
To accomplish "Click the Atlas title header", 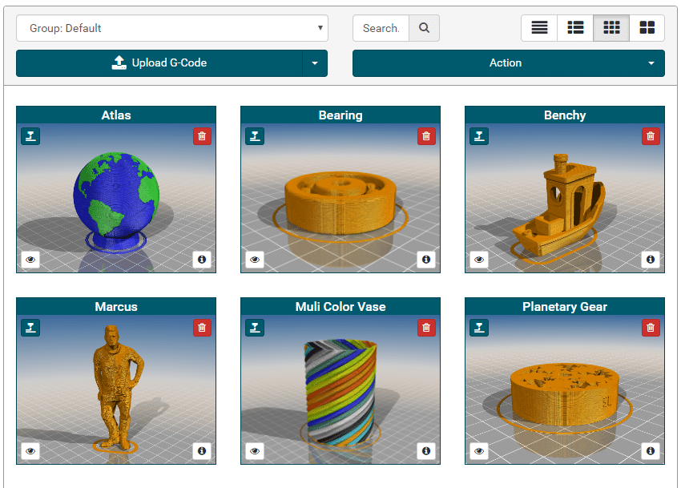I will (116, 115).
